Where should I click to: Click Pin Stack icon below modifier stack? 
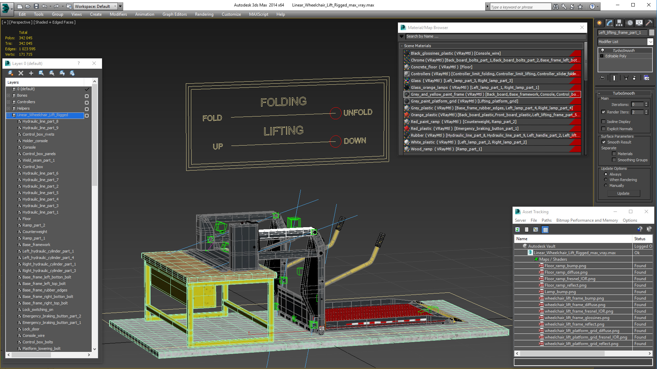602,78
